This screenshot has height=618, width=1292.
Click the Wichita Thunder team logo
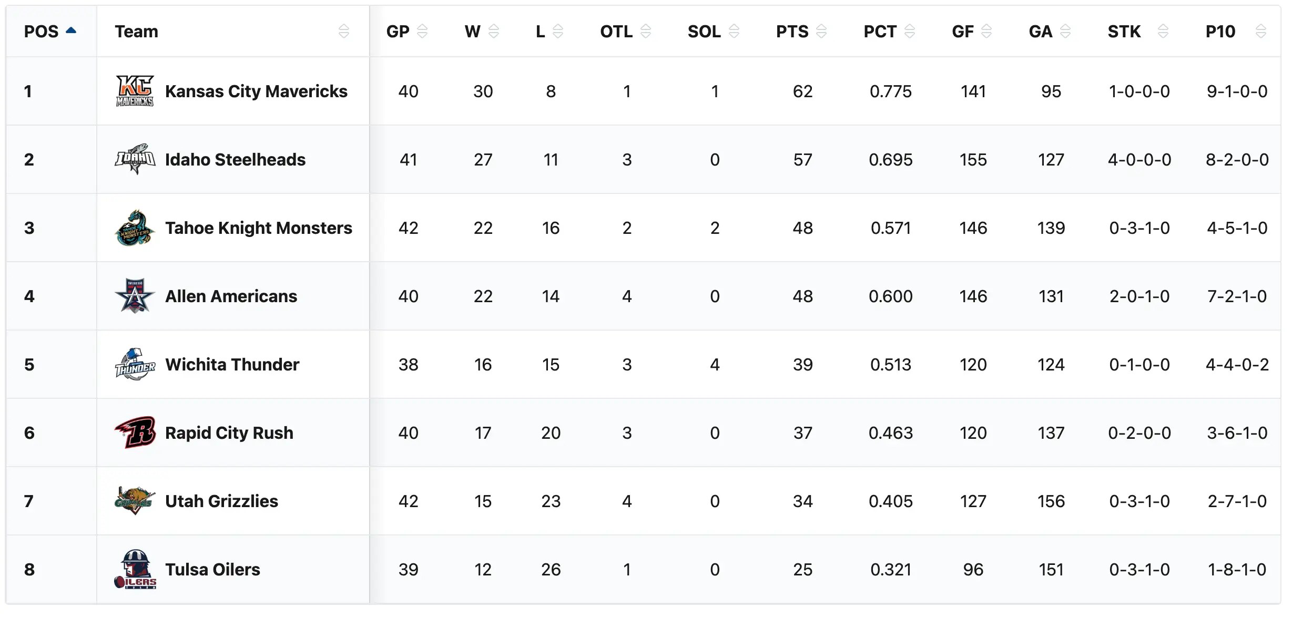tap(135, 364)
